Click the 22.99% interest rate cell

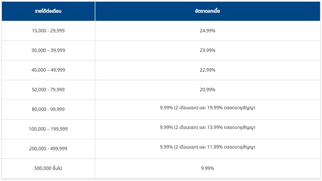[208, 70]
